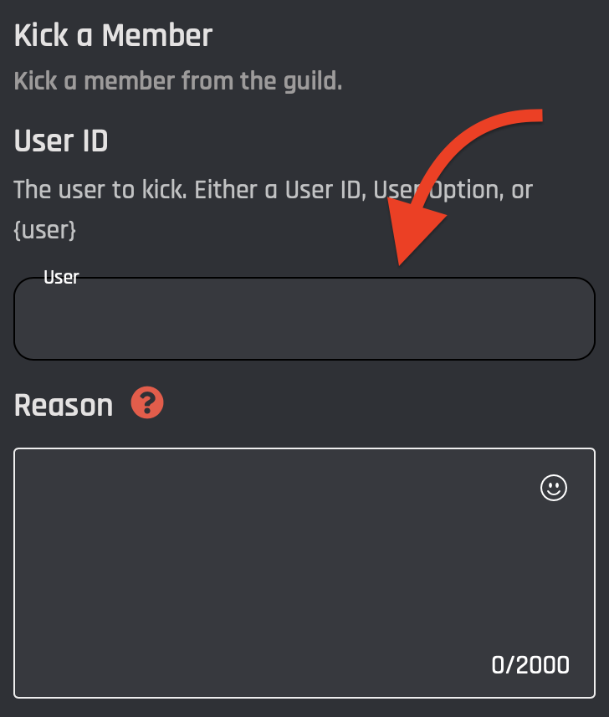Click the '{user}' placeholder text
The height and width of the screenshot is (717, 609).
[45, 231]
